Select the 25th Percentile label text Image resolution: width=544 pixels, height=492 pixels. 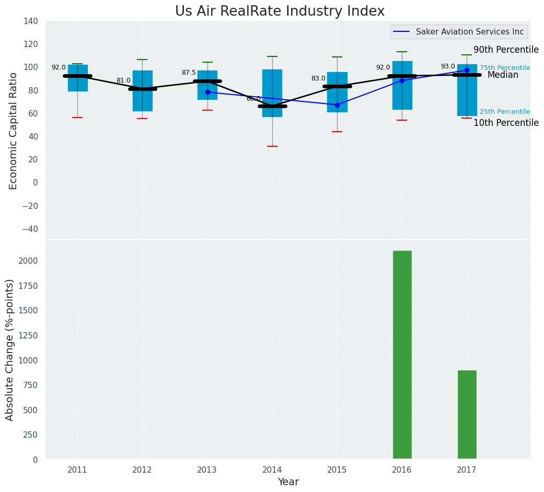point(504,112)
